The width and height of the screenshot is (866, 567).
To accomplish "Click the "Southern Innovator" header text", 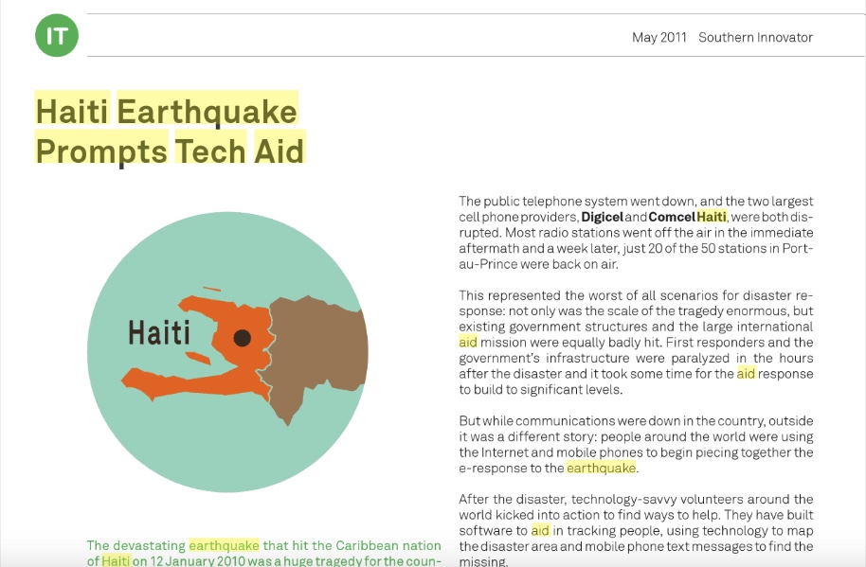I will click(755, 38).
